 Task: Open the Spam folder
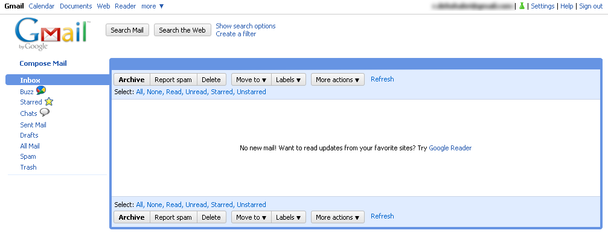pyautogui.click(x=28, y=156)
